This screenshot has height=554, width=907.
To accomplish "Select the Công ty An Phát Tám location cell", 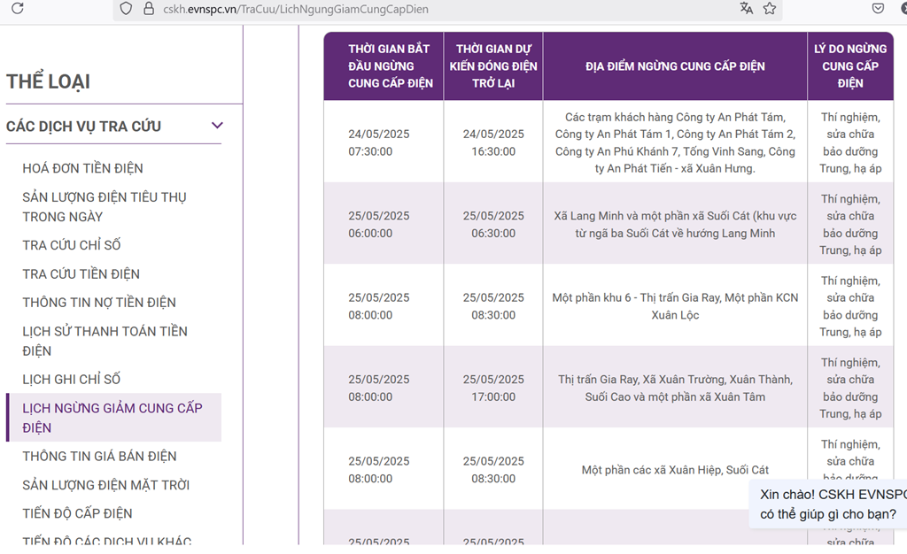I will tap(675, 142).
